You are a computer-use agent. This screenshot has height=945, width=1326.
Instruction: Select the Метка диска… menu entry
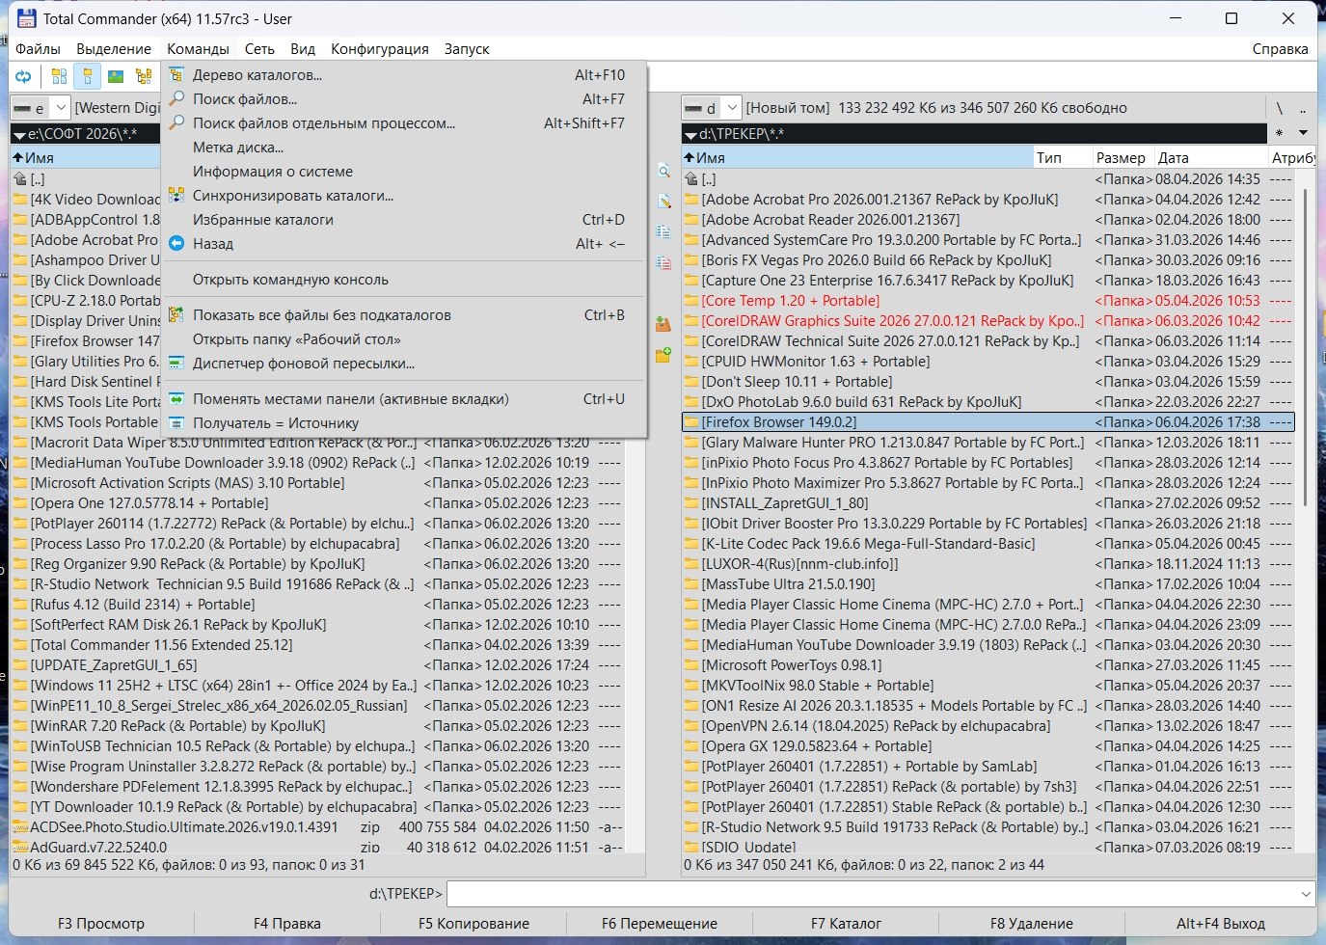click(x=404, y=148)
